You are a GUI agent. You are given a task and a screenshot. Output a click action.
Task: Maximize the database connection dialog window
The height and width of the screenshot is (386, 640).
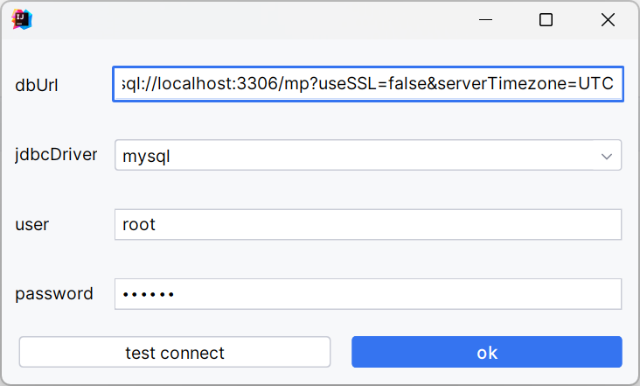pos(546,19)
